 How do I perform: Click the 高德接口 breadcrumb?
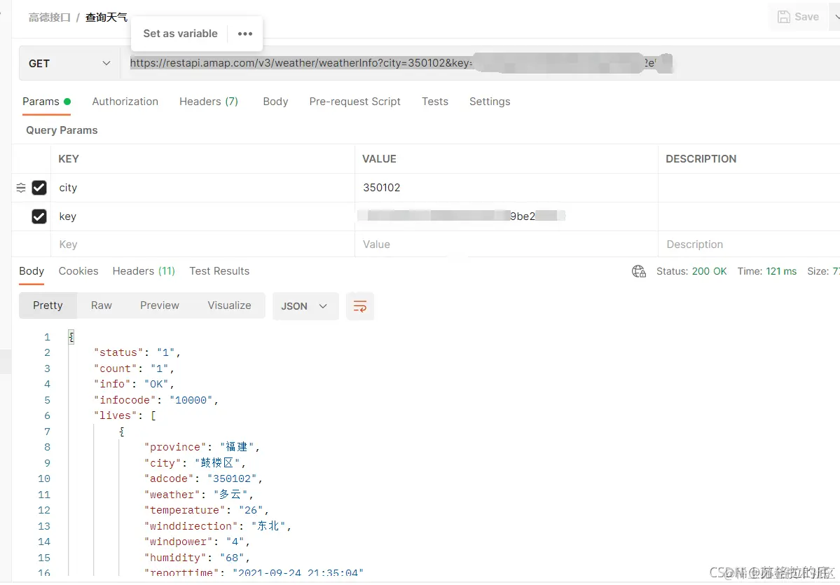[49, 18]
